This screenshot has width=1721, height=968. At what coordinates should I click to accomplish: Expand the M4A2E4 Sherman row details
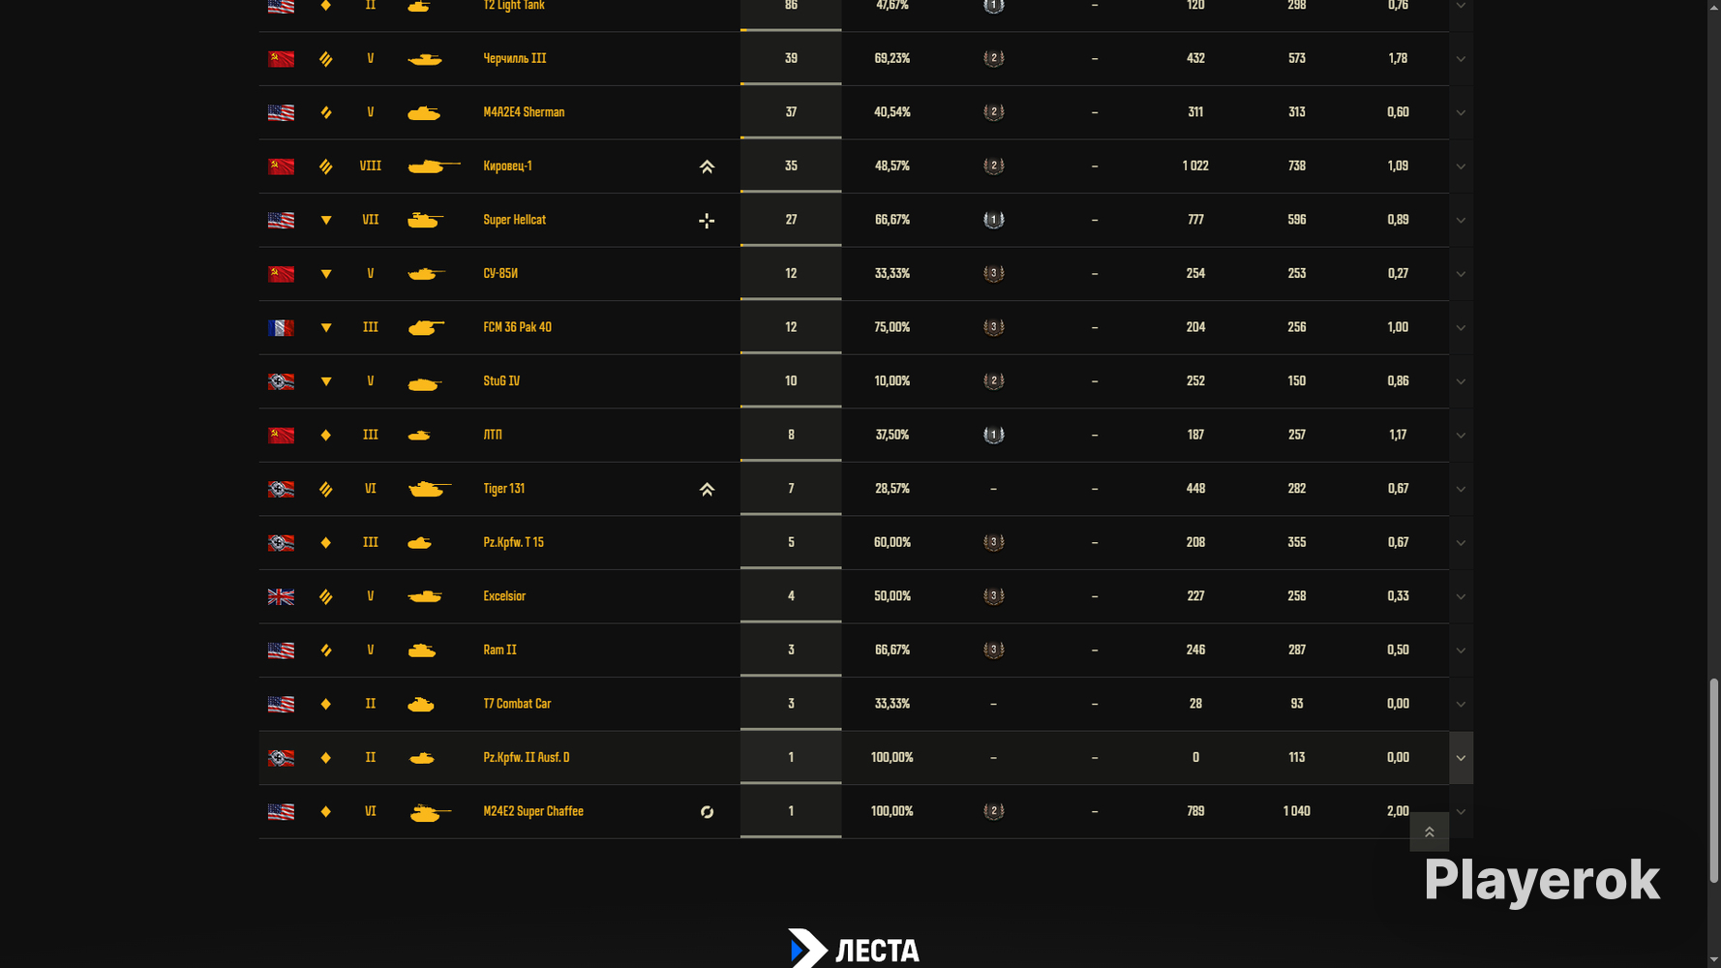pos(1461,112)
